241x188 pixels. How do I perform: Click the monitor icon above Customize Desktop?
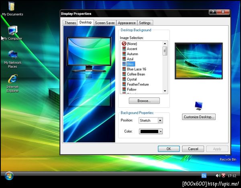tap(198, 106)
